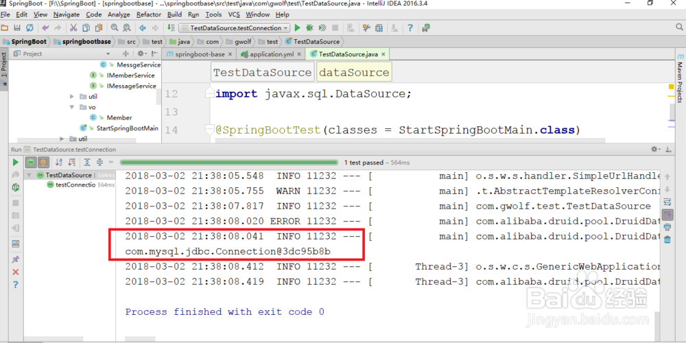This screenshot has width=686, height=343.
Task: Toggle Scroll to End of console
Action: (667, 214)
